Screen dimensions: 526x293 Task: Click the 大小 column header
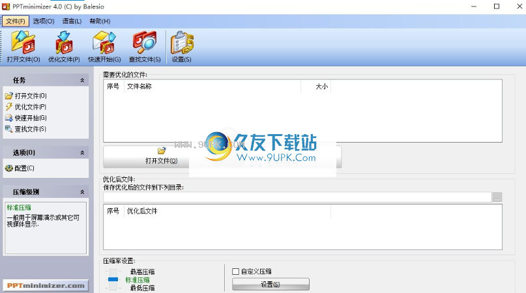click(315, 87)
